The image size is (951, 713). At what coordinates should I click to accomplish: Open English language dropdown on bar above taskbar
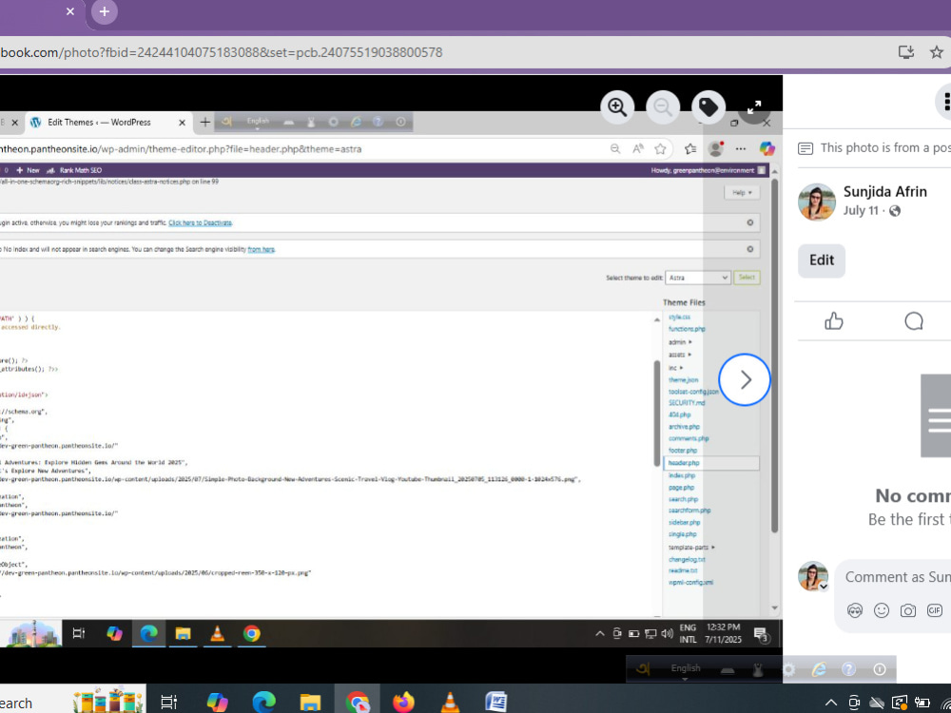(x=686, y=670)
